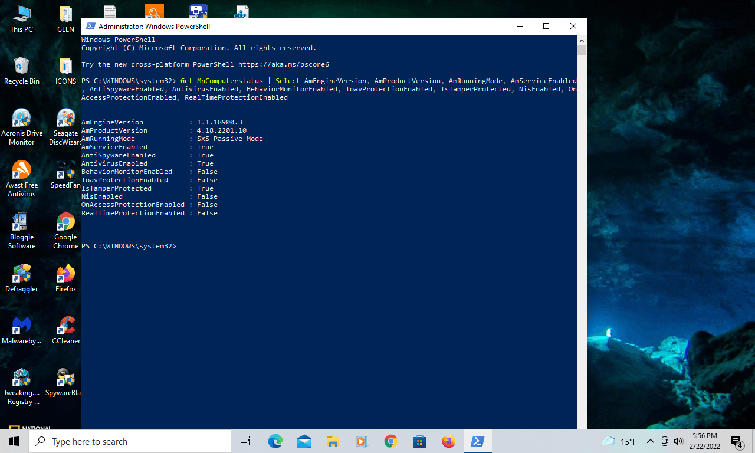Run Defraggler
Screen dimensions: 755x453
pyautogui.click(x=22, y=273)
